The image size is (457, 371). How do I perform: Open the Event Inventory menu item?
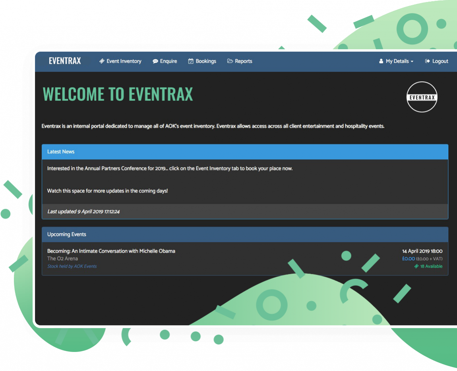click(x=124, y=61)
